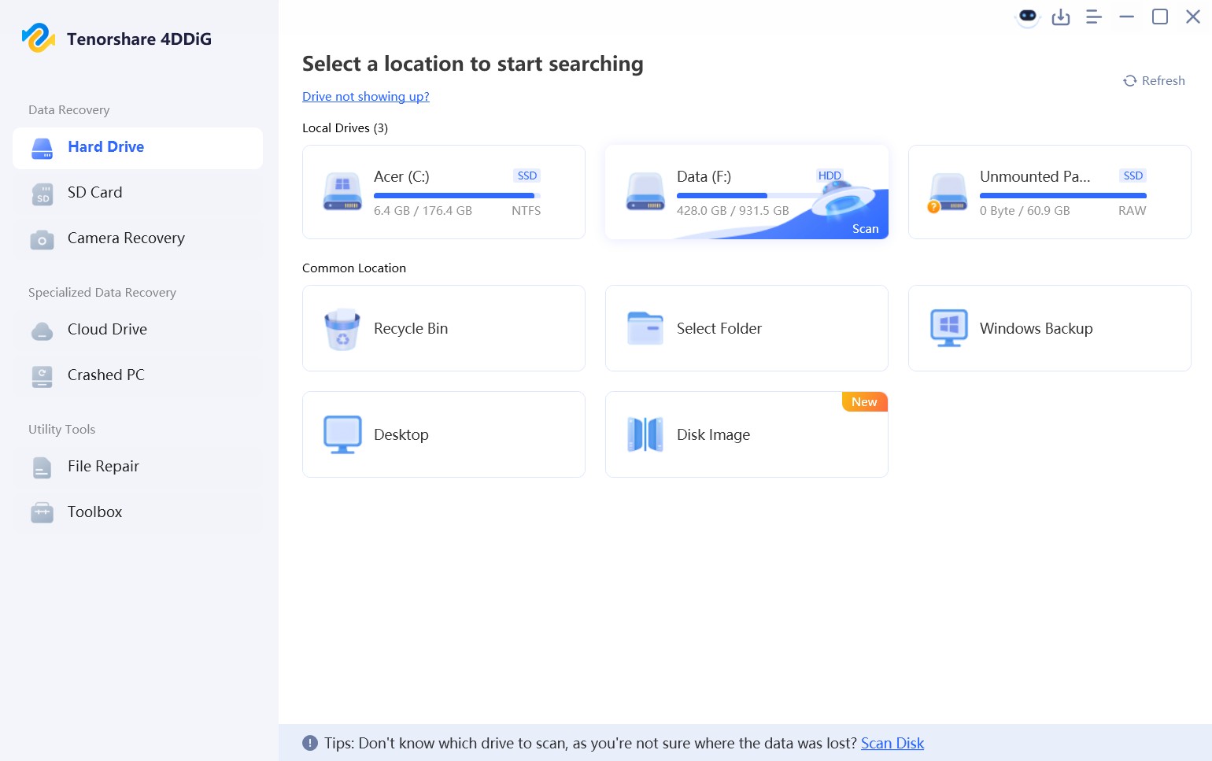Click the Desktop monitor icon
Screen dimensions: 1212x761
coord(342,434)
